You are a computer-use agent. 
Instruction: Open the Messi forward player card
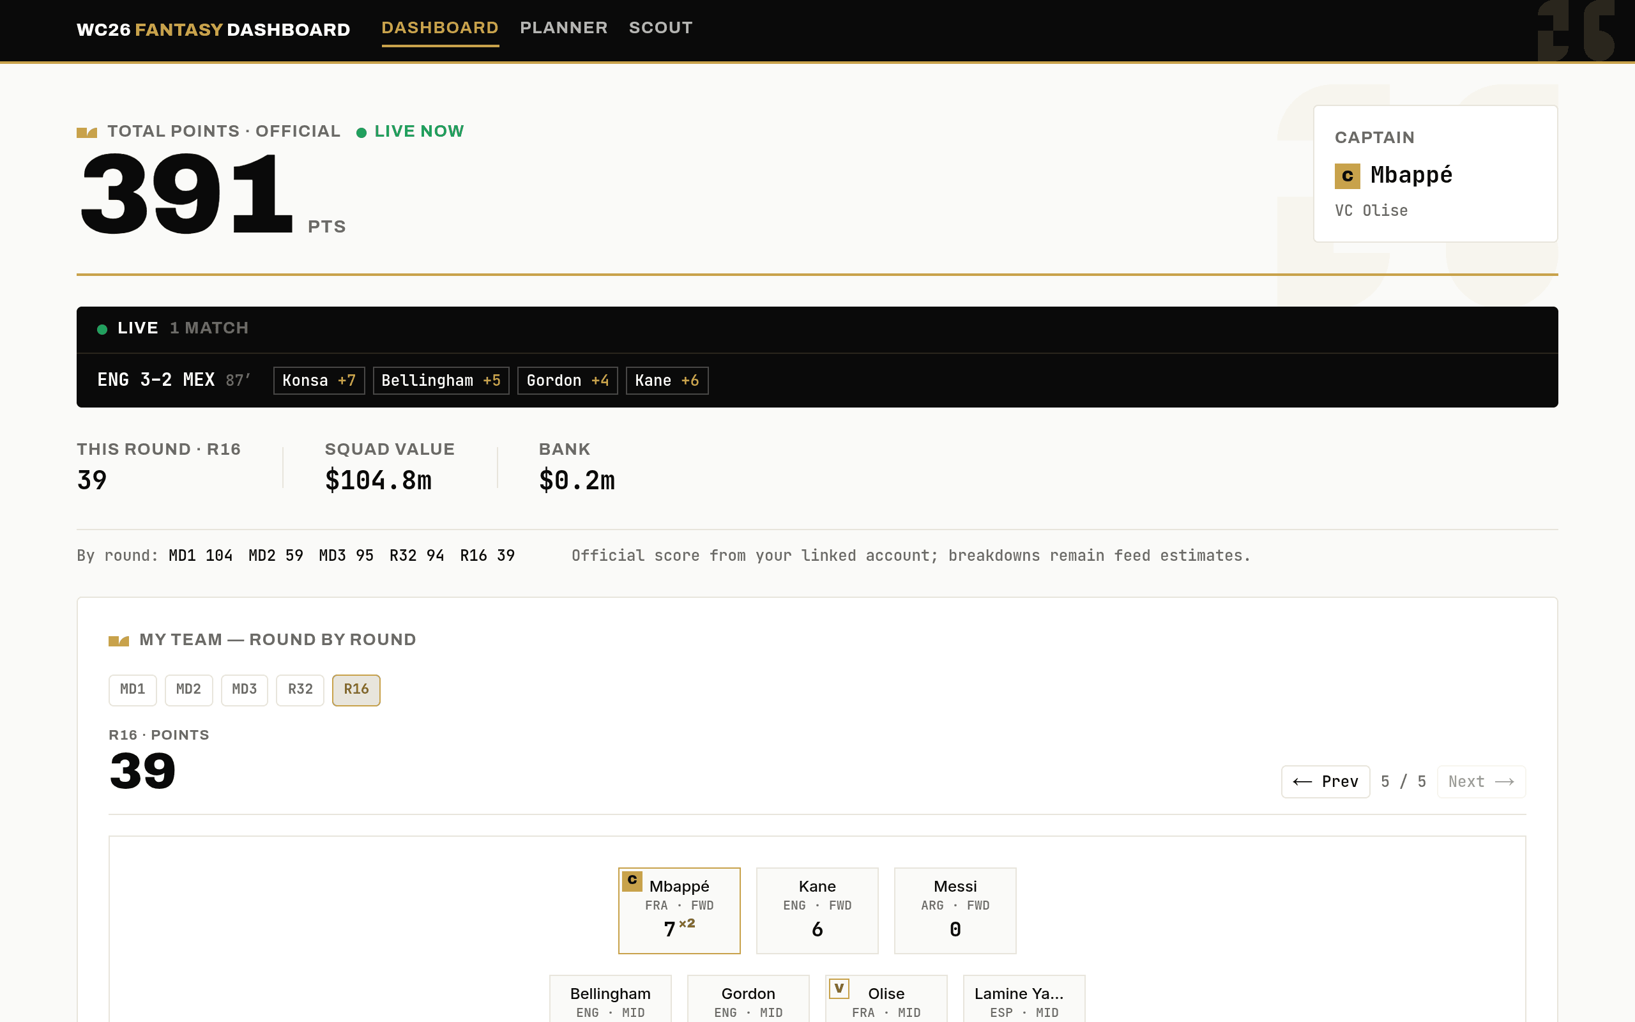(955, 910)
